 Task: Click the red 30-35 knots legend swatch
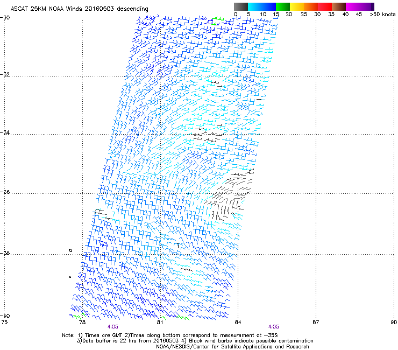click(325, 6)
